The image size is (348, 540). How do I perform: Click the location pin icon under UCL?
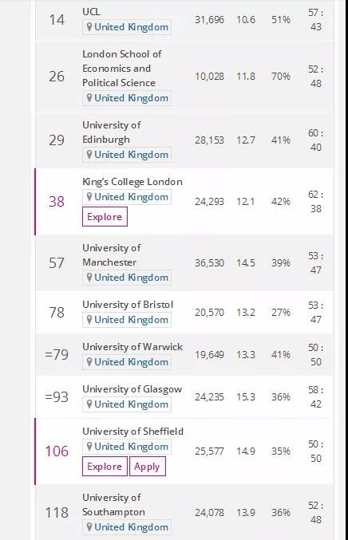89,27
